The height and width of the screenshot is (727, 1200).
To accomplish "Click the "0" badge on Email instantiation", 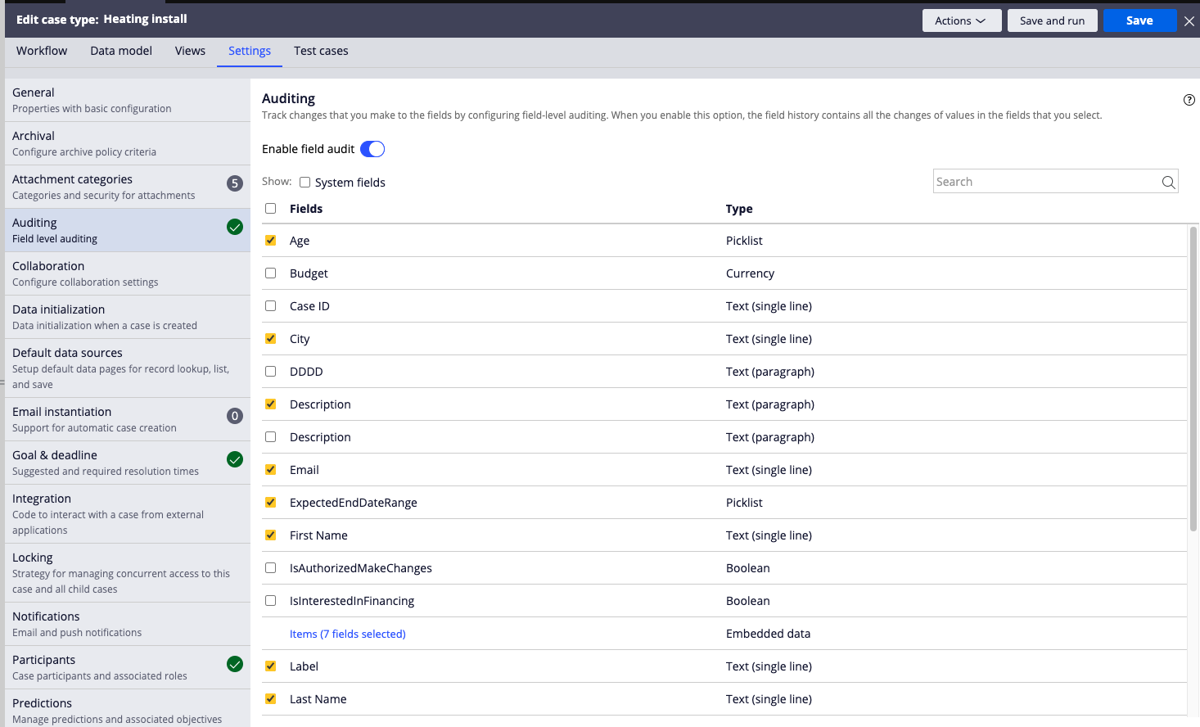I will coord(235,416).
